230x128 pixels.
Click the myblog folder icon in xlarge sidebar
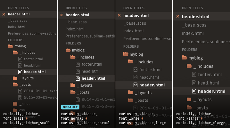(x=185, y=58)
